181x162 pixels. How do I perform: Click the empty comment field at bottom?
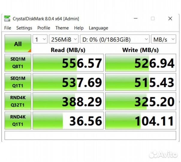point(90,135)
